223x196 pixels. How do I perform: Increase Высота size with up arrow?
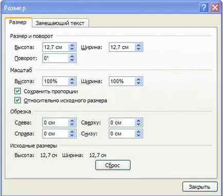click(72, 45)
